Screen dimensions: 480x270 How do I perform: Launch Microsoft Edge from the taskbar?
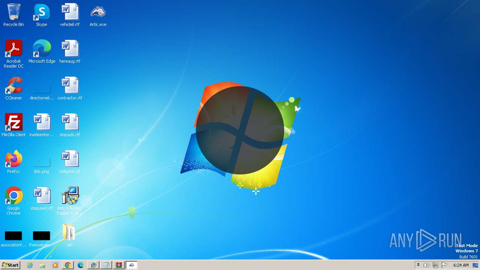click(x=81, y=265)
